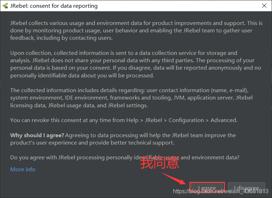Screen dimensions: 272x198
Task: Click the JRebel rocket icon in title bar
Action: pyautogui.click(x=5, y=6)
